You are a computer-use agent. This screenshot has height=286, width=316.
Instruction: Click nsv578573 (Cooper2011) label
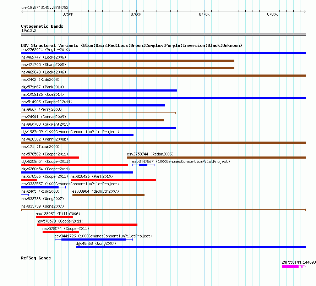pyautogui.click(x=60, y=221)
